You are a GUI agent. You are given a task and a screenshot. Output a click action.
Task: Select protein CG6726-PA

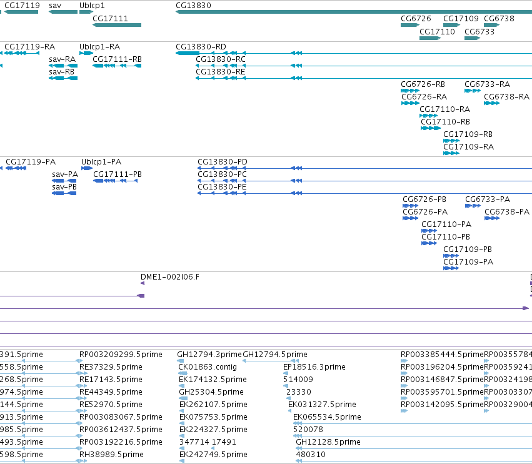425,212
